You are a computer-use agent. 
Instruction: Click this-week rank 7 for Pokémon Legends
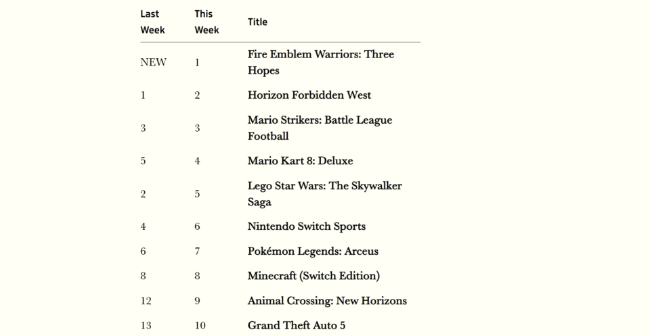tap(197, 251)
